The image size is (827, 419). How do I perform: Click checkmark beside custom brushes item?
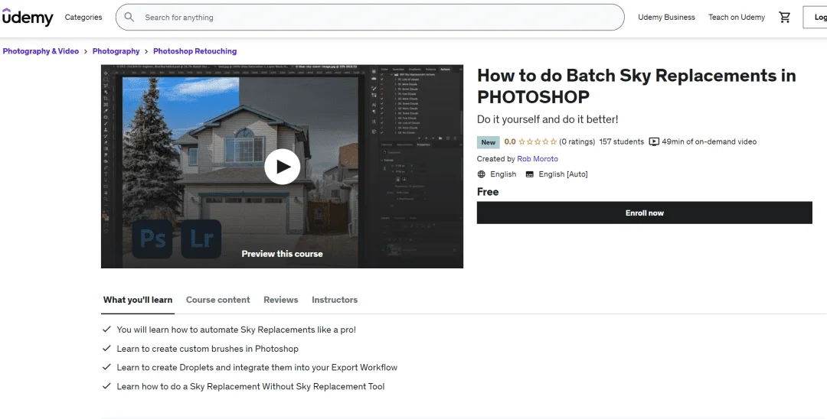[x=106, y=348]
